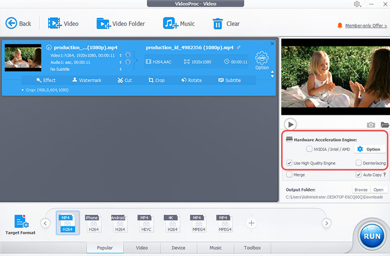The image size is (390, 256).
Task: Move video item down in list
Action: 272,76
